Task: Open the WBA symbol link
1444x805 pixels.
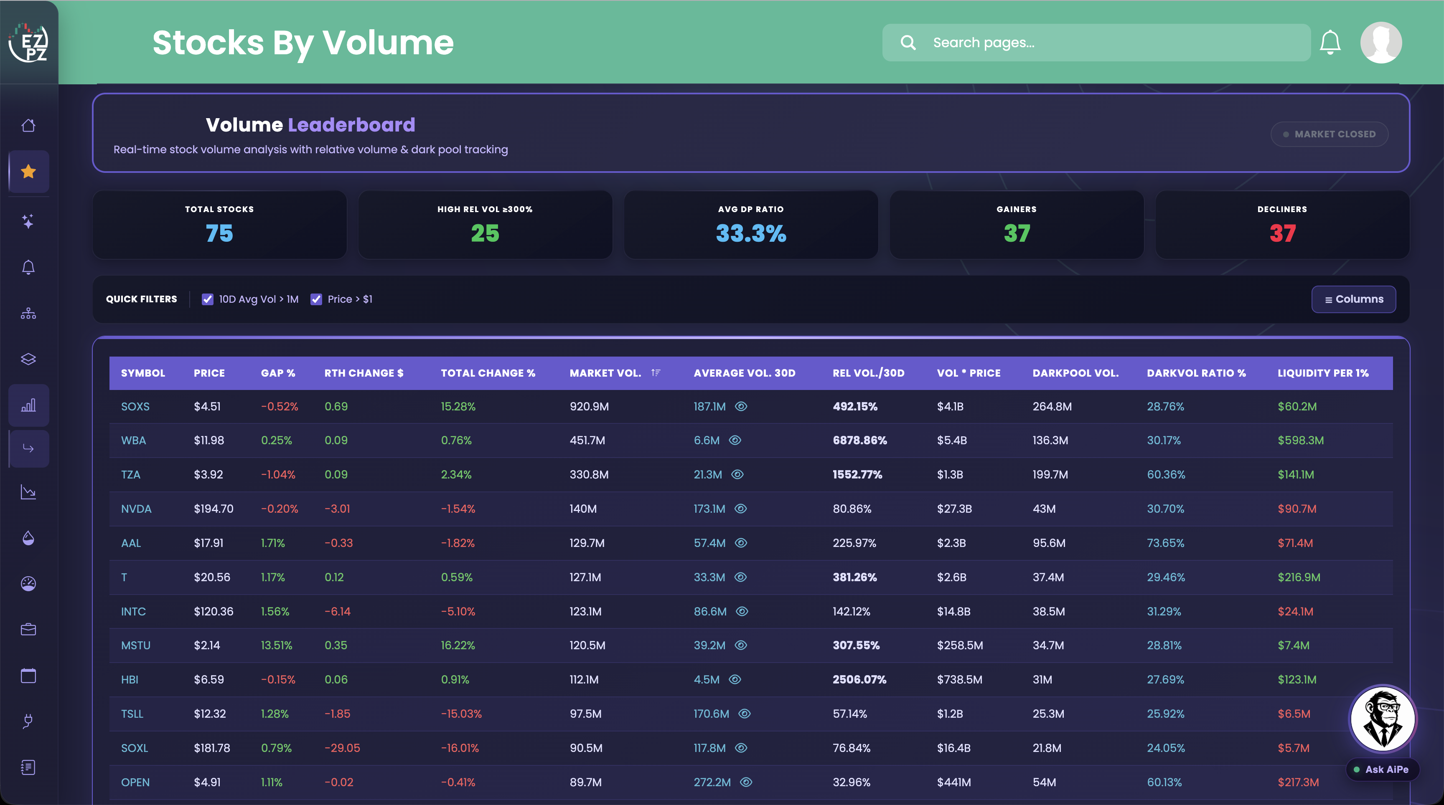Action: [x=133, y=440]
